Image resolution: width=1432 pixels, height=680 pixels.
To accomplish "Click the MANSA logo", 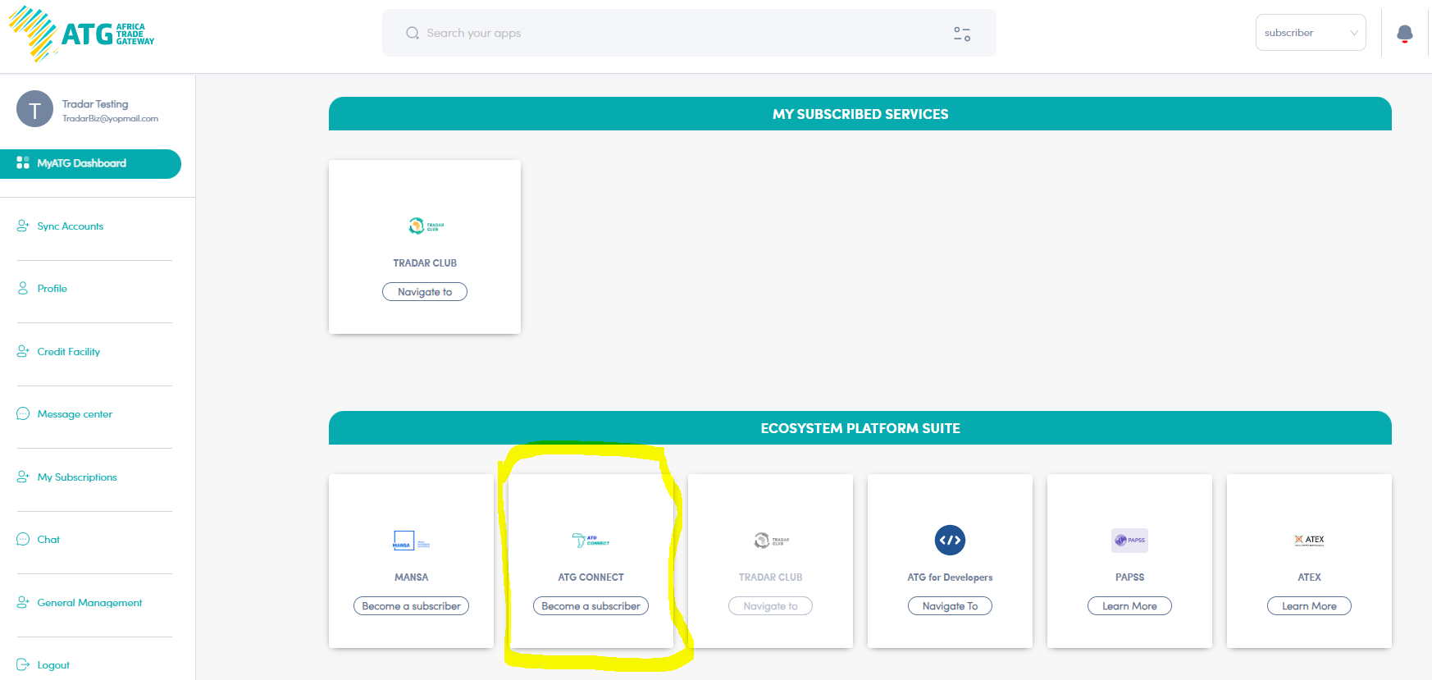I will coord(411,541).
